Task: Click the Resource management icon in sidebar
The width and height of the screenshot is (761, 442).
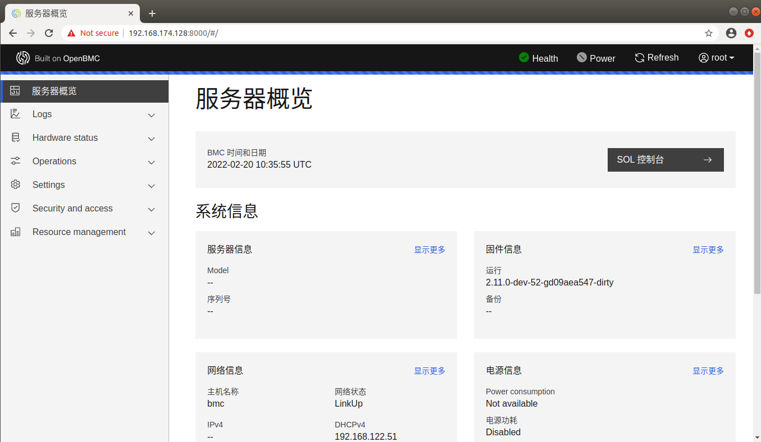Action: click(x=15, y=232)
